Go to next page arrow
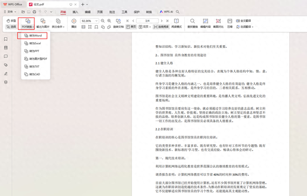 (162, 21)
